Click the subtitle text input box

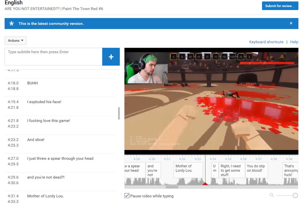pos(53,56)
